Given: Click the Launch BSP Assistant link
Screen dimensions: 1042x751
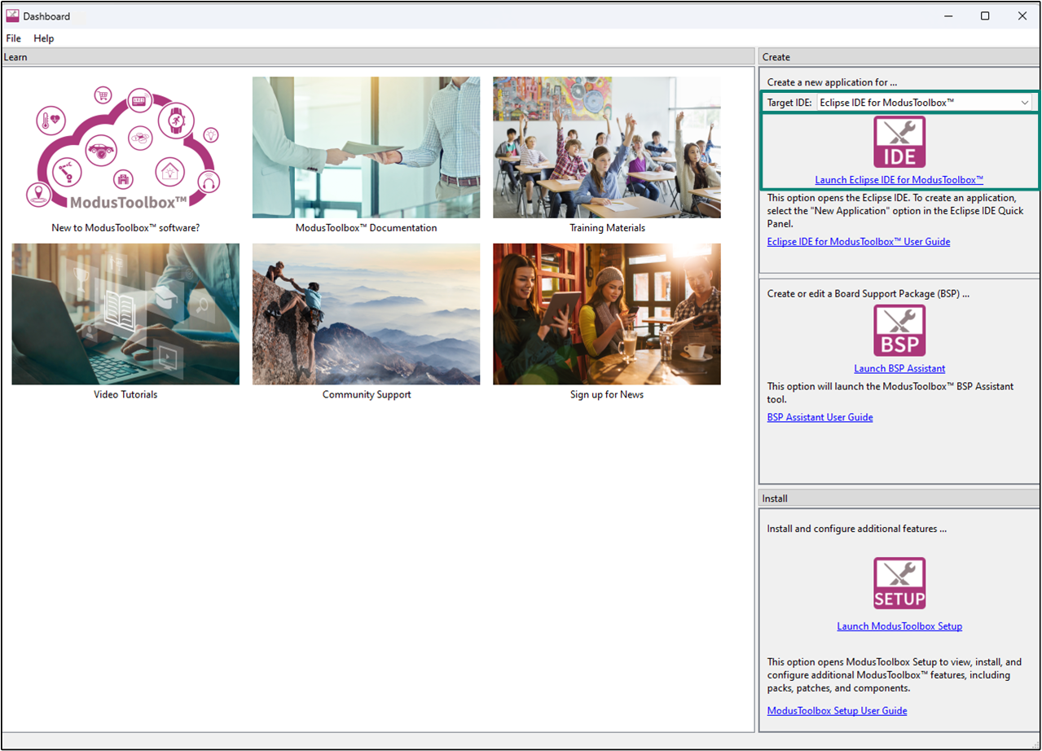Looking at the screenshot, I should pyautogui.click(x=899, y=369).
